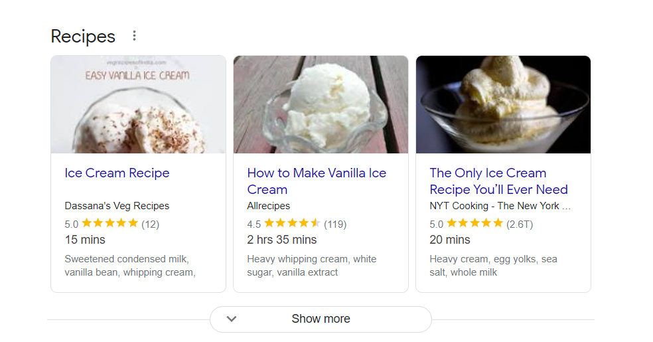Click the NYT Cooking ice cream photo
Viewport: 653px width, 342px height.
[x=503, y=104]
